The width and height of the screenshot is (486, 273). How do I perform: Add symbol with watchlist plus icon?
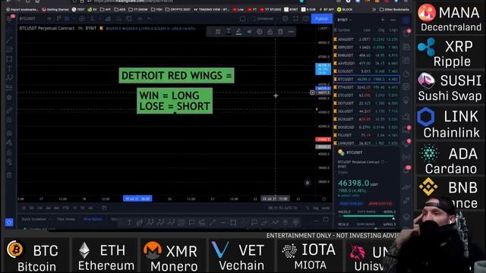383,20
